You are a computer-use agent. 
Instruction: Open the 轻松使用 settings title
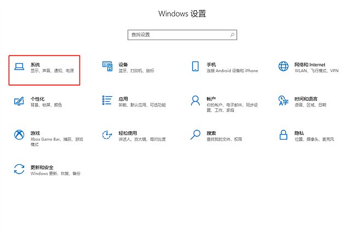click(x=128, y=133)
